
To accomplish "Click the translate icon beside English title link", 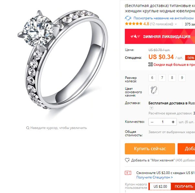I will [128, 18].
